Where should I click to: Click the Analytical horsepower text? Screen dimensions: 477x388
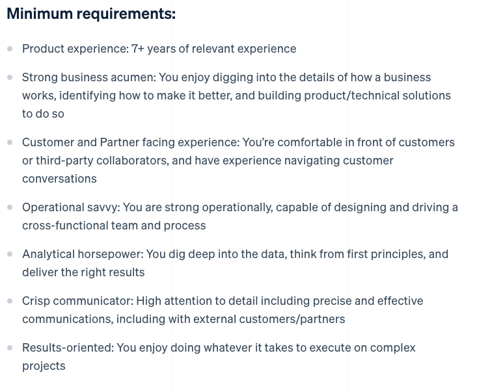pyautogui.click(x=83, y=254)
